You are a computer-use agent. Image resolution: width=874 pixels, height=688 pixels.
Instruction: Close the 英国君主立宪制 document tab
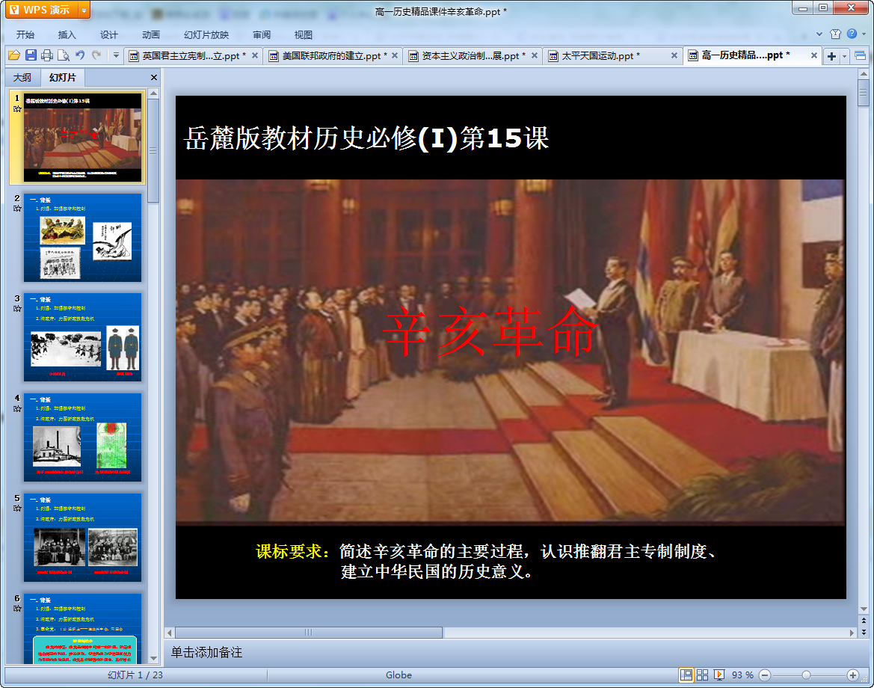[x=255, y=55]
